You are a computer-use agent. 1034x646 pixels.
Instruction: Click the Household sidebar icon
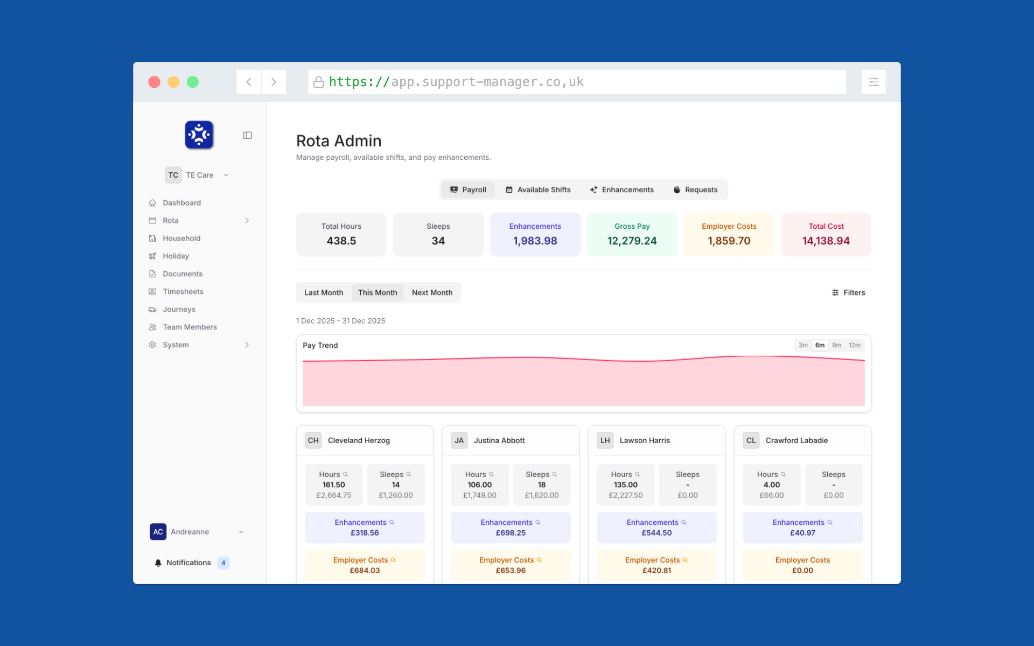(153, 238)
